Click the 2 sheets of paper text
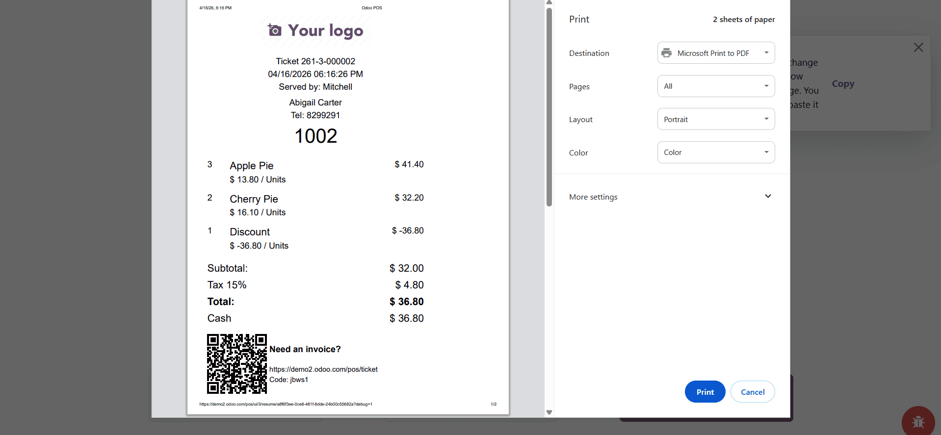 point(744,20)
